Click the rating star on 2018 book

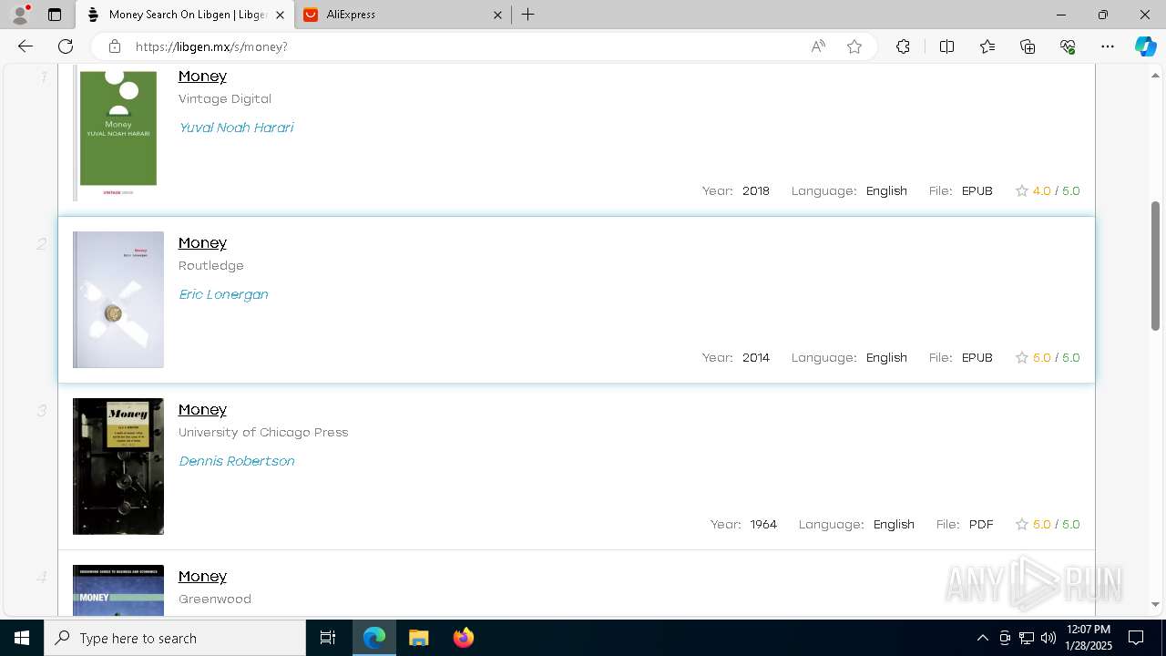coord(1022,190)
